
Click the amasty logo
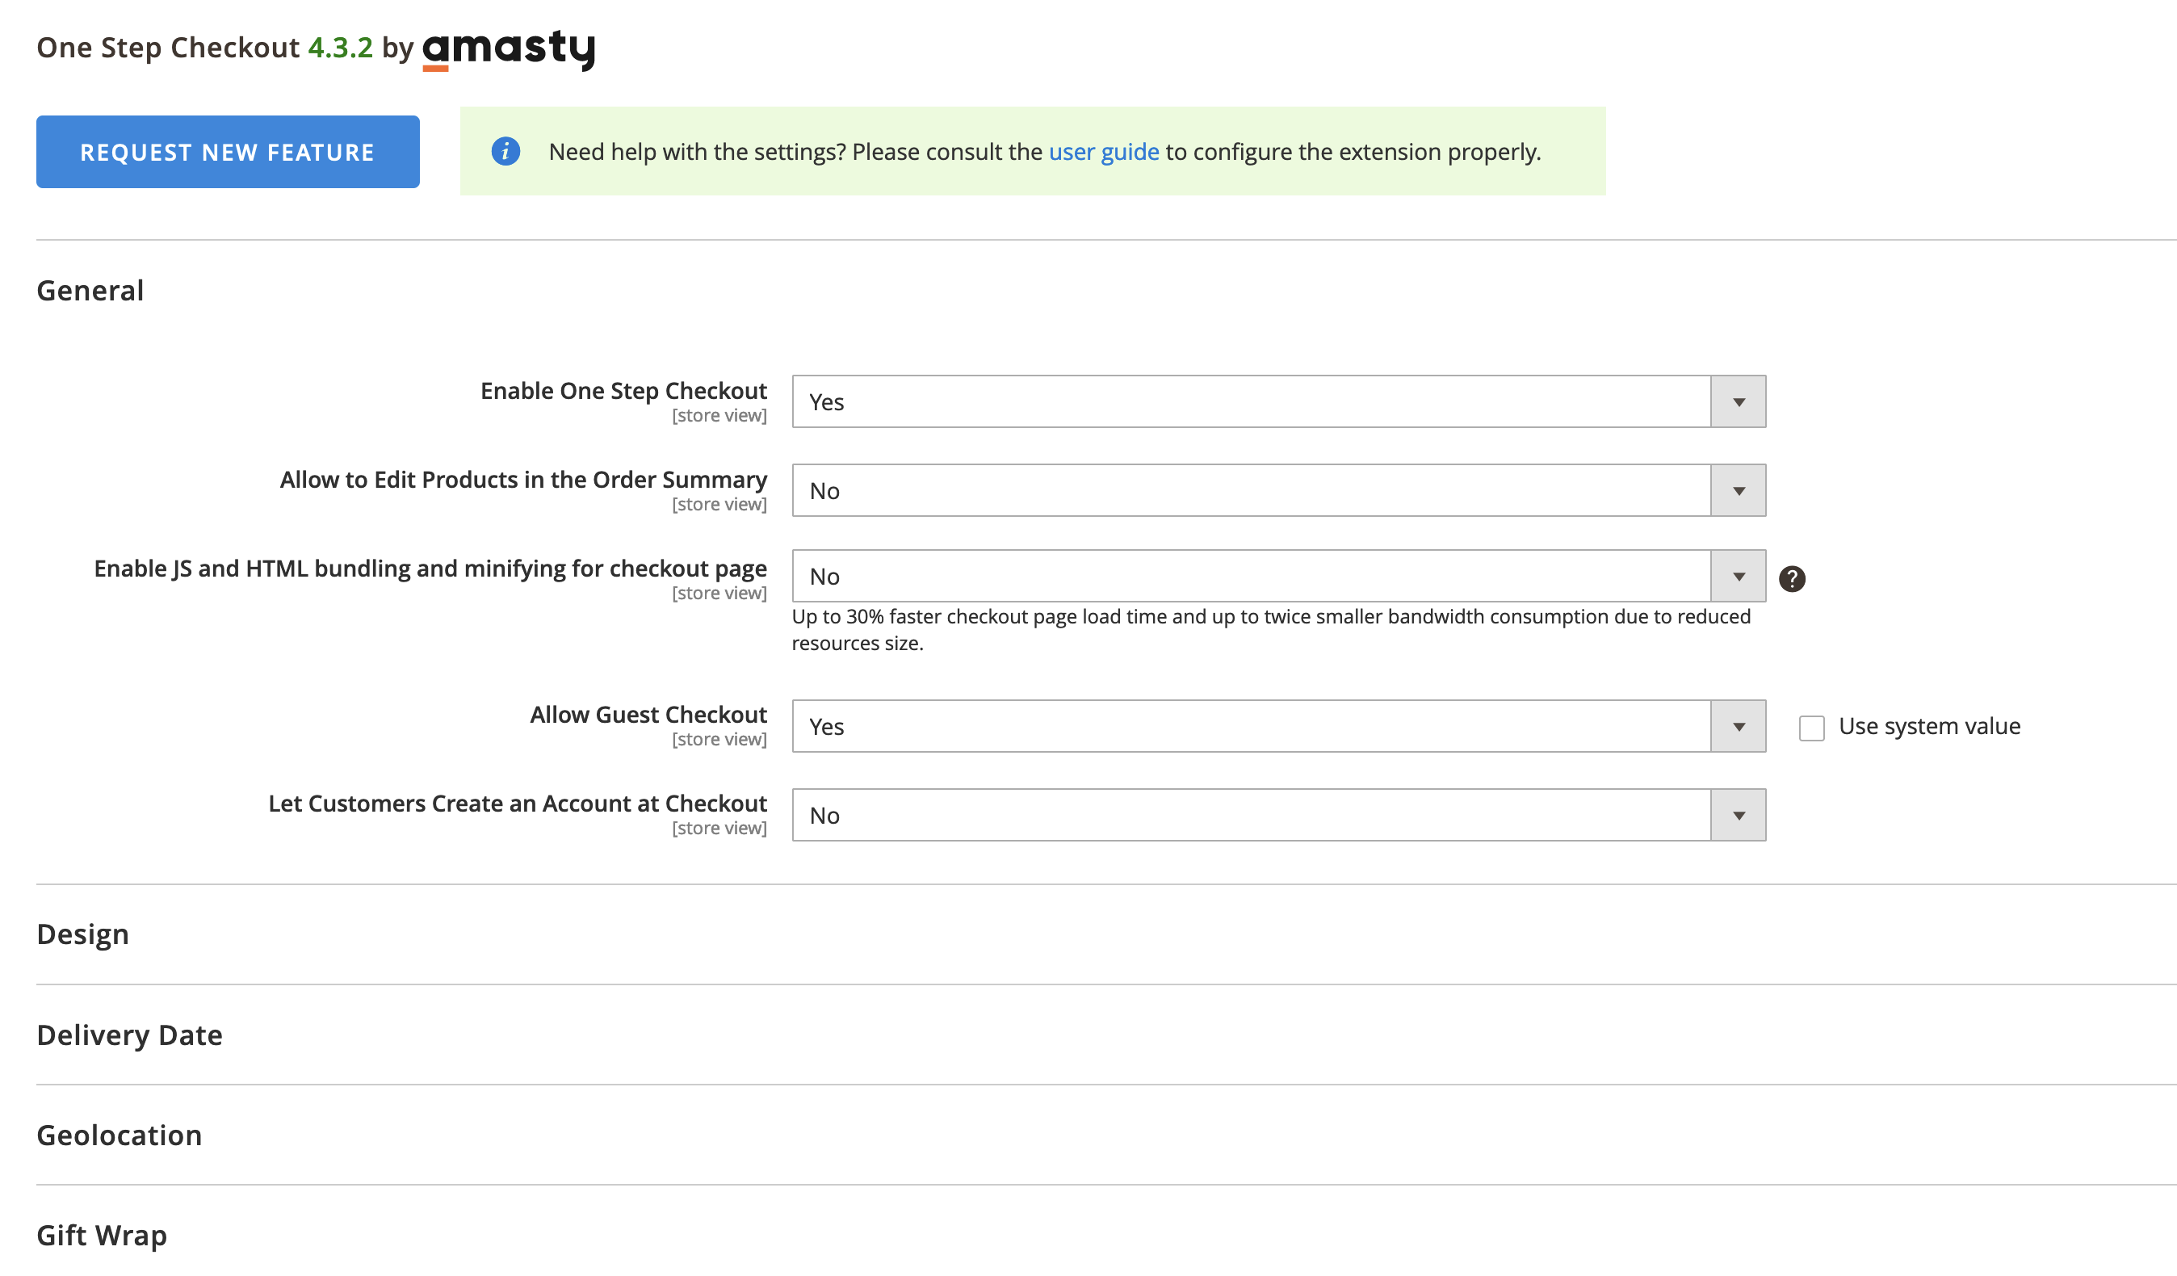[509, 48]
